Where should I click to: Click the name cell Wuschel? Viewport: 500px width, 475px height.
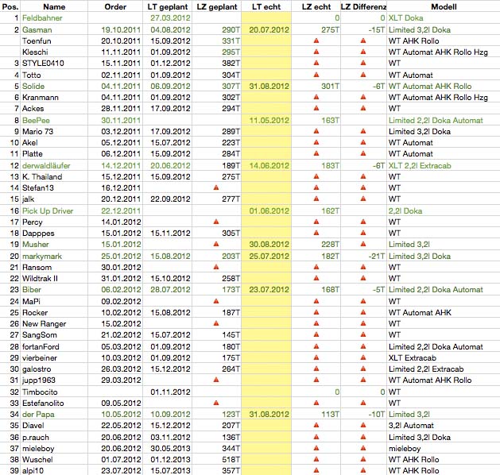coord(37,459)
